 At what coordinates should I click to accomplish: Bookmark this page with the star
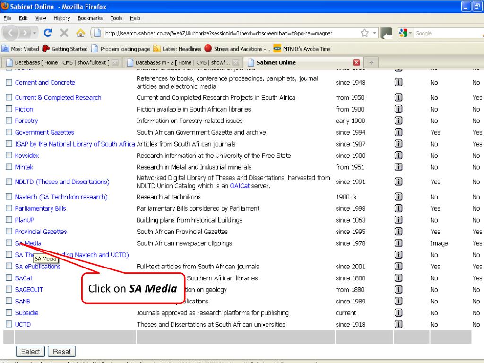click(x=364, y=33)
